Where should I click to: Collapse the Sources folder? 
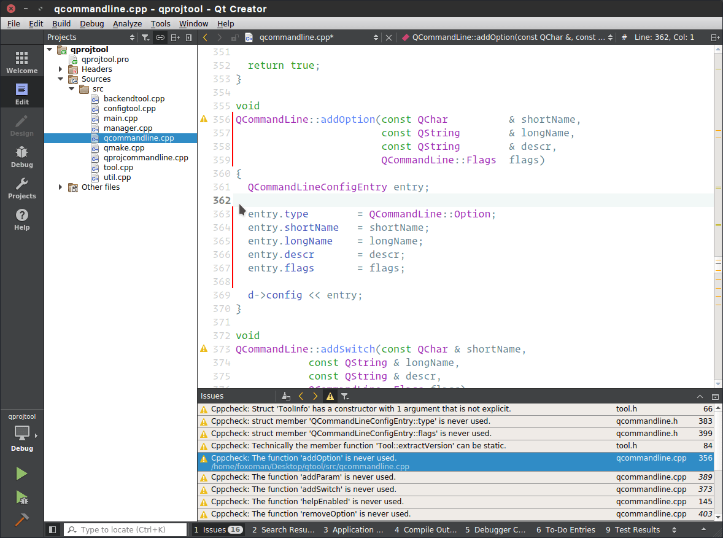[61, 79]
